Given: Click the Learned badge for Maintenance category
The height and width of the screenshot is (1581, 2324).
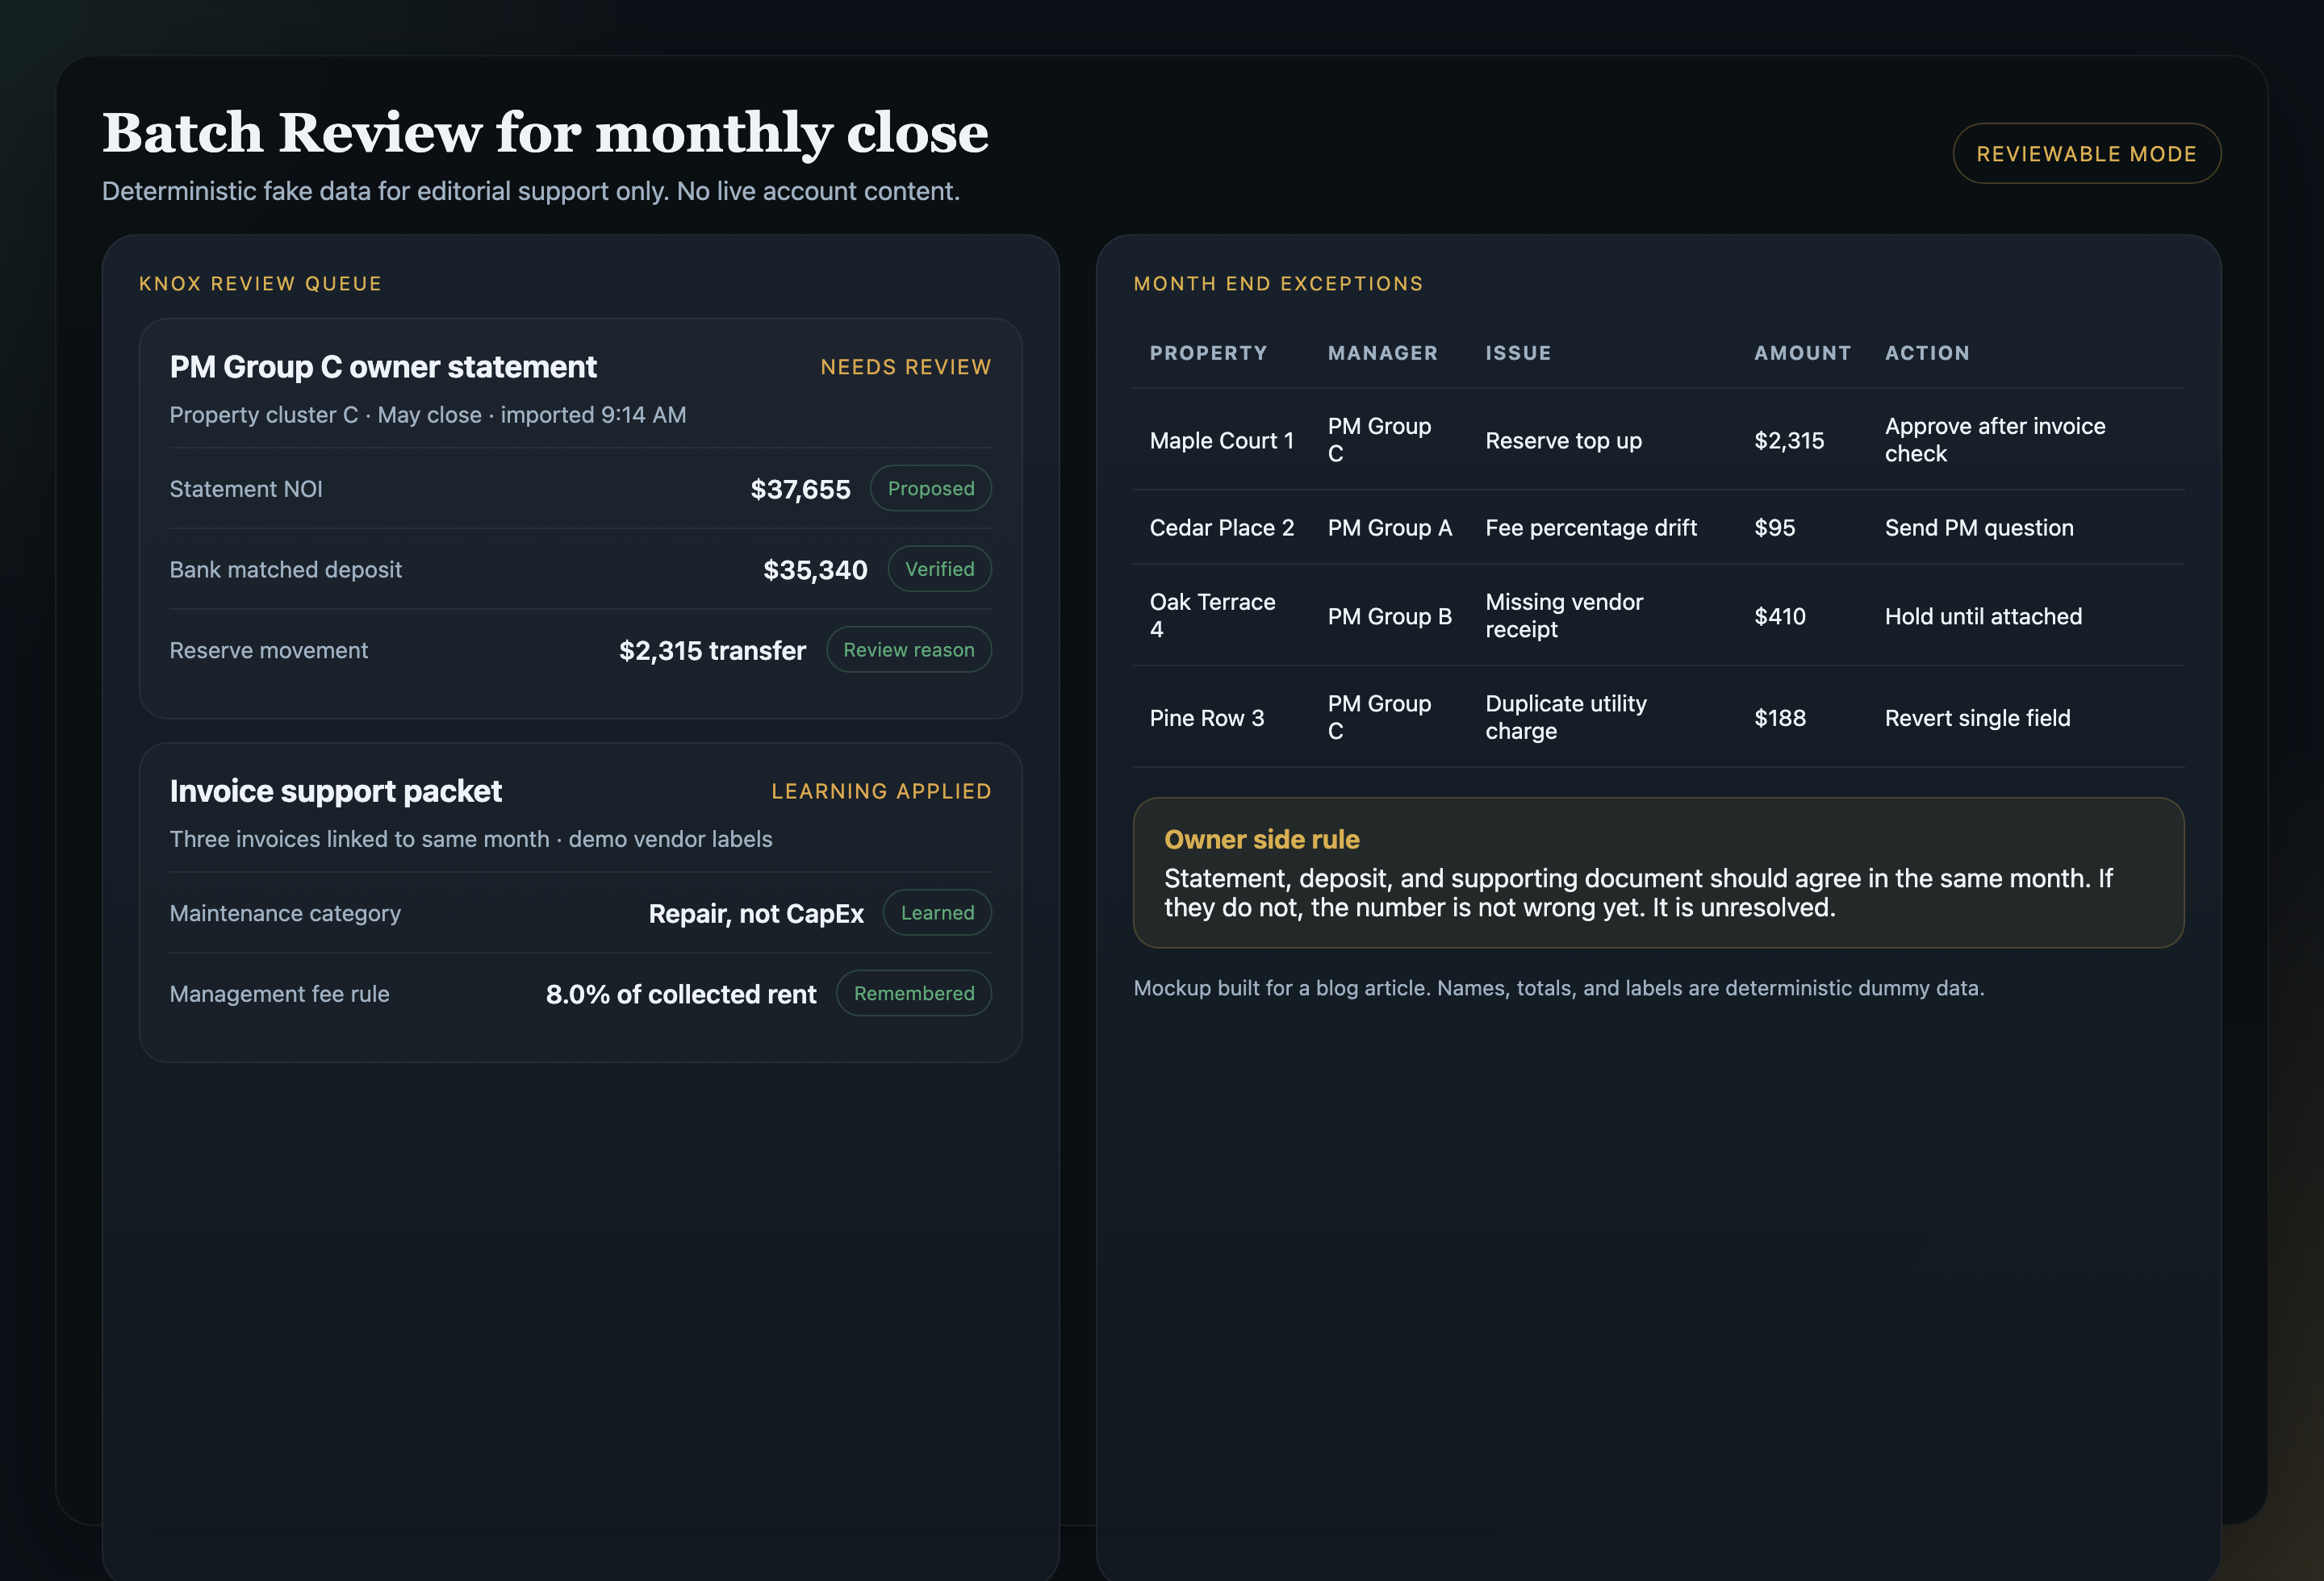Looking at the screenshot, I should tap(937, 912).
